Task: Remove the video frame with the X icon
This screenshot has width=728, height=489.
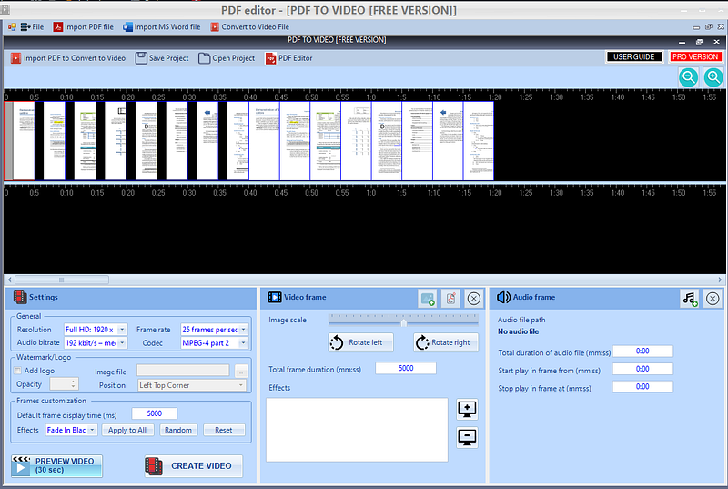Action: [x=473, y=299]
